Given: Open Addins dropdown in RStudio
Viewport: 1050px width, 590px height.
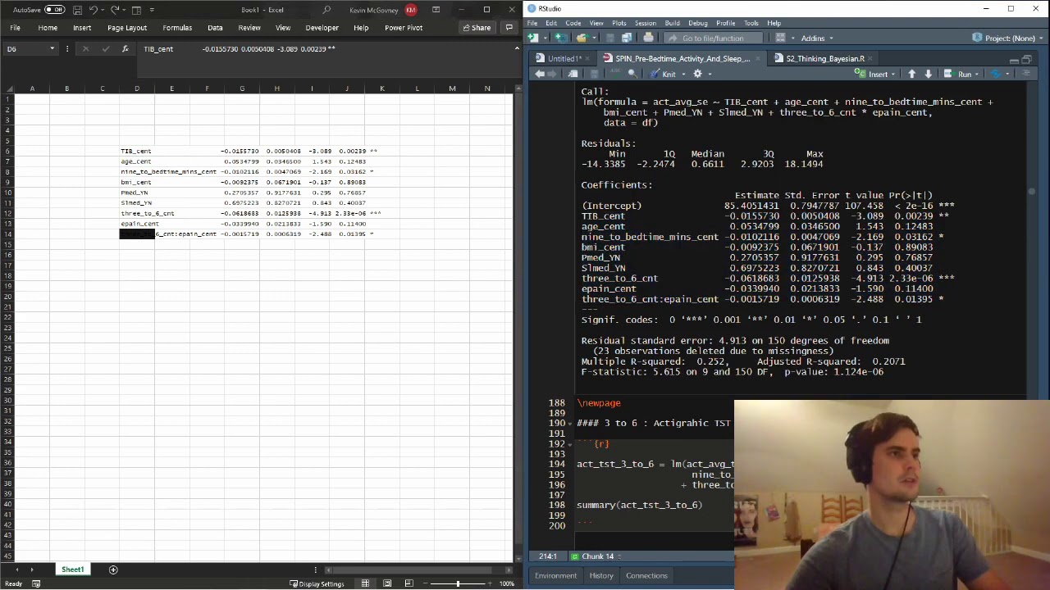Looking at the screenshot, I should (816, 38).
